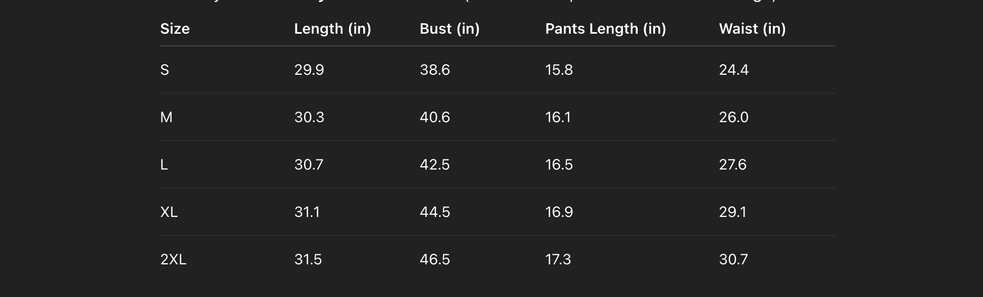
Task: Select the Waist (in) column header
Action: (752, 28)
